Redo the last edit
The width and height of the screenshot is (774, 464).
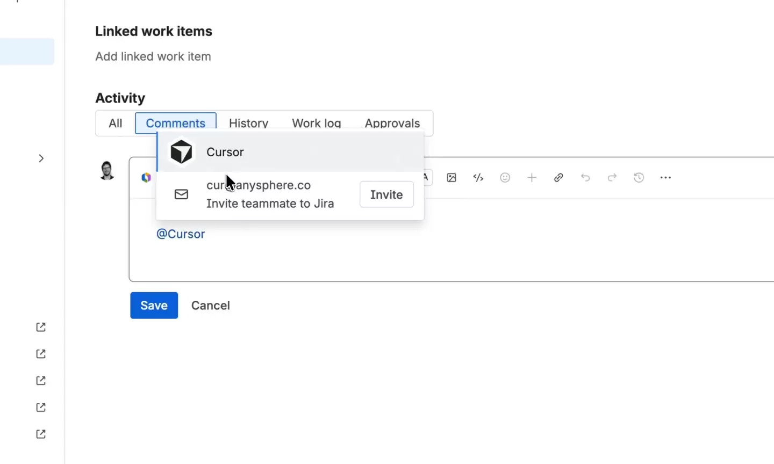point(612,178)
